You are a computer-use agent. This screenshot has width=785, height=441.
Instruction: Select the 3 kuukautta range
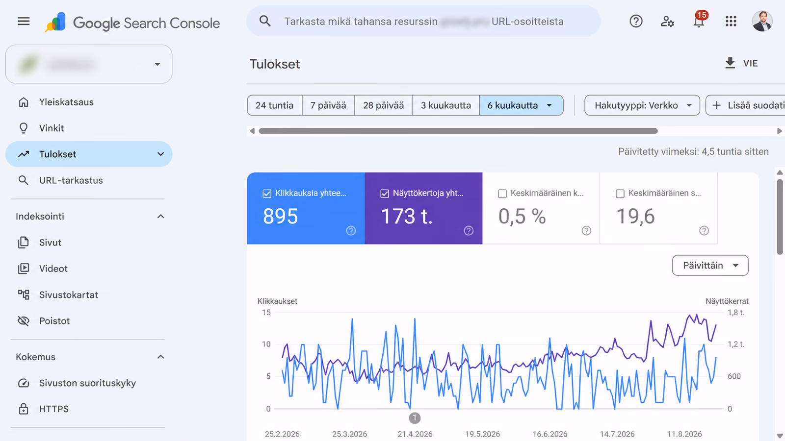(x=446, y=105)
